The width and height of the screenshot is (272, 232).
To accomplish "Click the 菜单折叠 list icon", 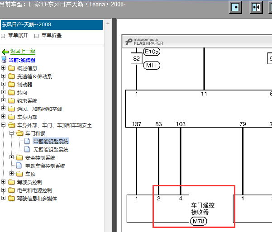I will (x=36, y=36).
